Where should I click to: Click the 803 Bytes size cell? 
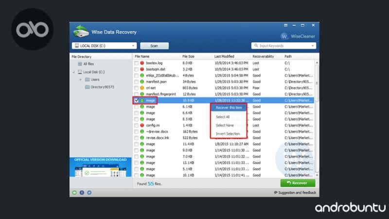coord(190,88)
